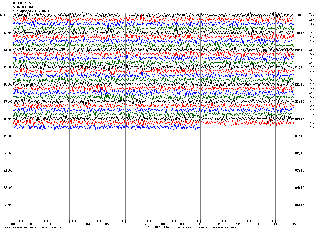This screenshot has width=315, height=231.
Task: Select the DC offset value 1014
Action: pyautogui.click(x=311, y=50)
